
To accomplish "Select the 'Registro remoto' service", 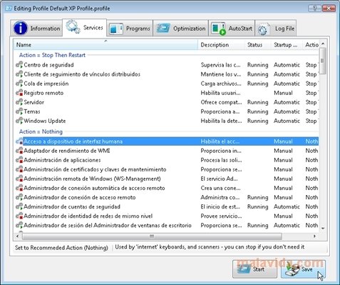I will 43,93.
